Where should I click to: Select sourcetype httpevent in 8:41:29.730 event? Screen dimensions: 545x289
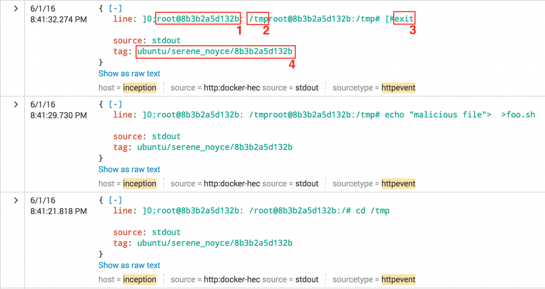coord(399,184)
